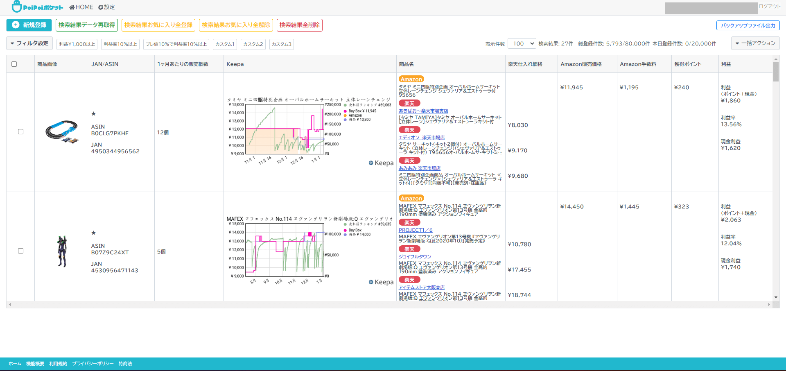Image resolution: width=786 pixels, height=371 pixels.
Task: Click the PoiPoi Pocket logo icon
Action: point(17,7)
